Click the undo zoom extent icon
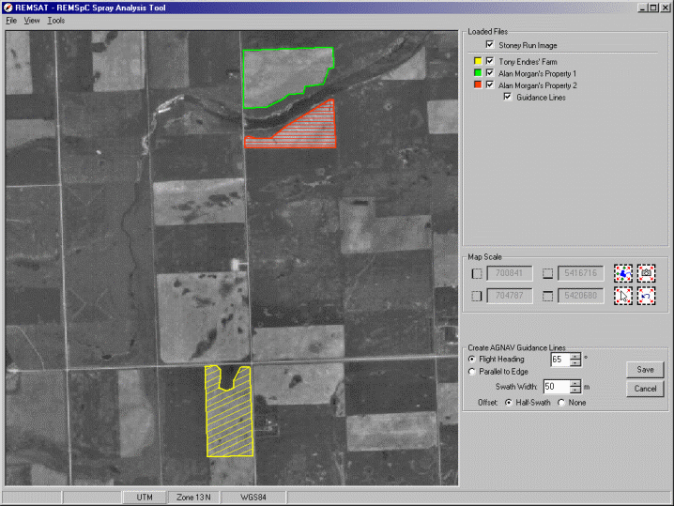This screenshot has height=506, width=674. 646,296
